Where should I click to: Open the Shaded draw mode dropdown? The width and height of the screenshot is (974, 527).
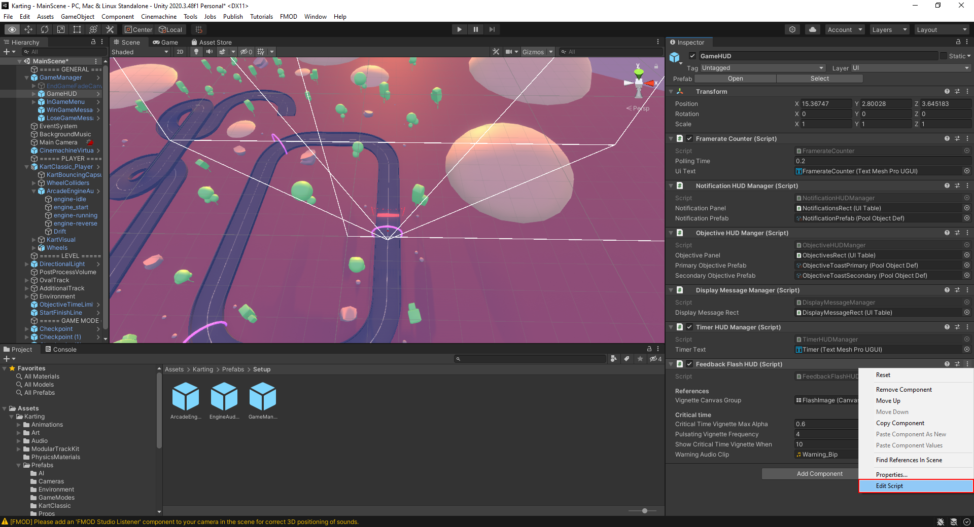(141, 52)
